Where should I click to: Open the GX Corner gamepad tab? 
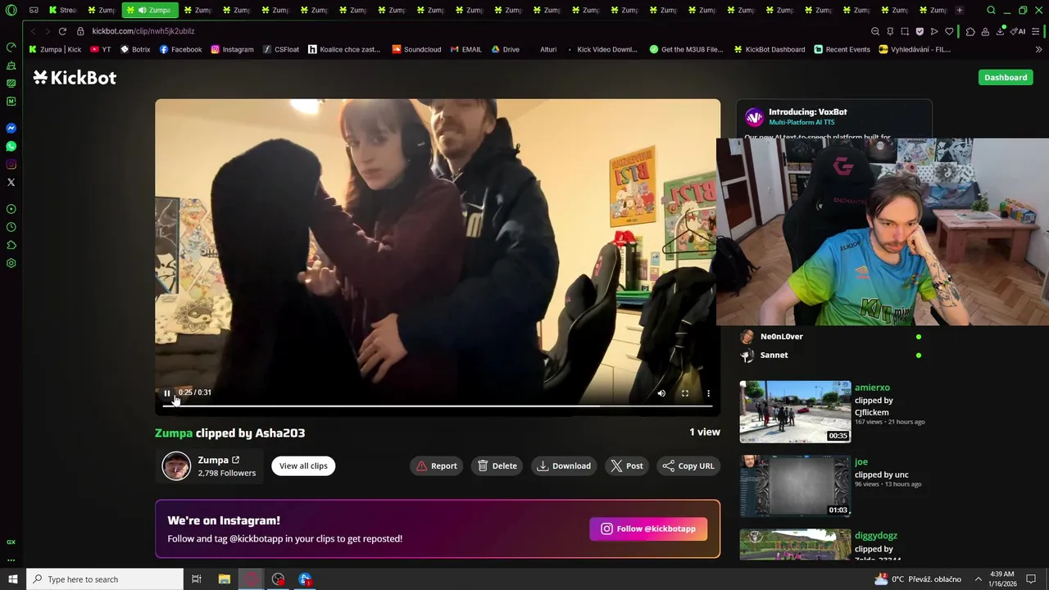point(34,10)
